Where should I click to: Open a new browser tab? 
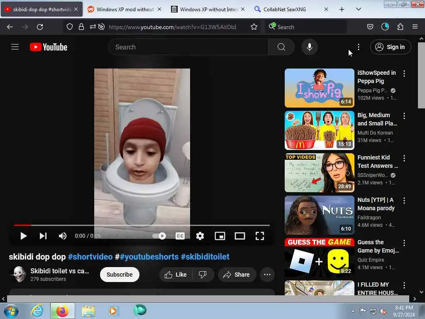(x=342, y=10)
